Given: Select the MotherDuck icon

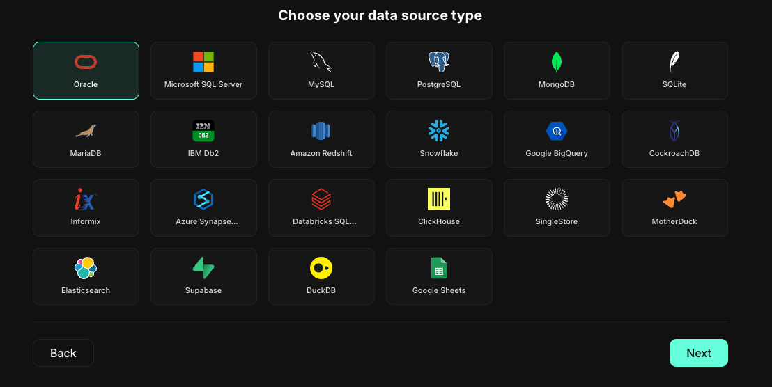Looking at the screenshot, I should (674, 199).
